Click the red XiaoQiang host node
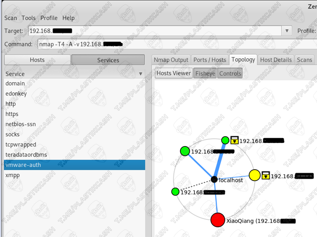 pos(218,220)
